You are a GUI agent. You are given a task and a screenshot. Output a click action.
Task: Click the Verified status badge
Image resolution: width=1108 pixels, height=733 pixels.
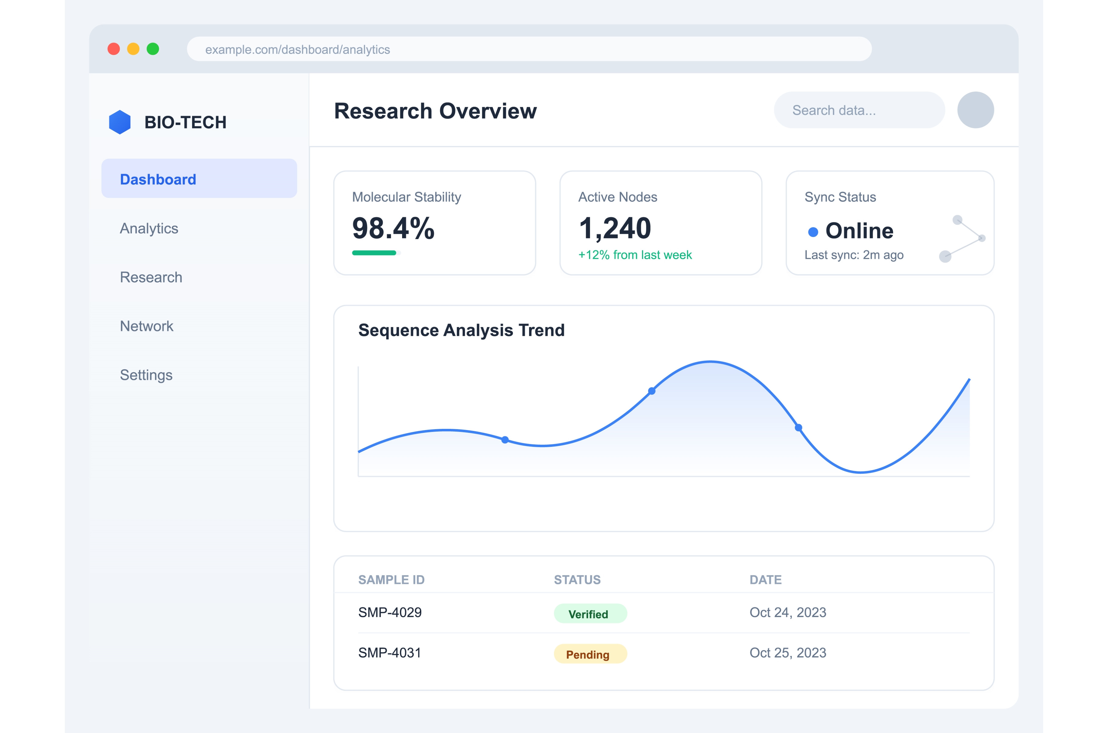[590, 614]
